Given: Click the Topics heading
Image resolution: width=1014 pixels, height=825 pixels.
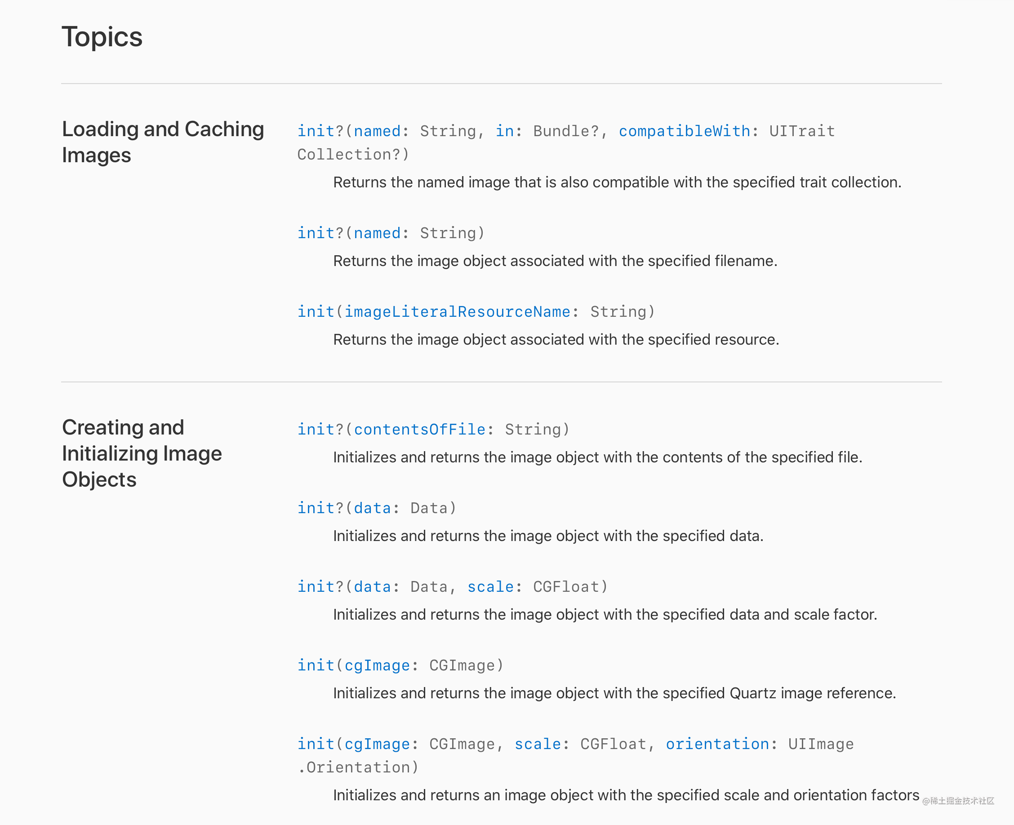Looking at the screenshot, I should 102,36.
